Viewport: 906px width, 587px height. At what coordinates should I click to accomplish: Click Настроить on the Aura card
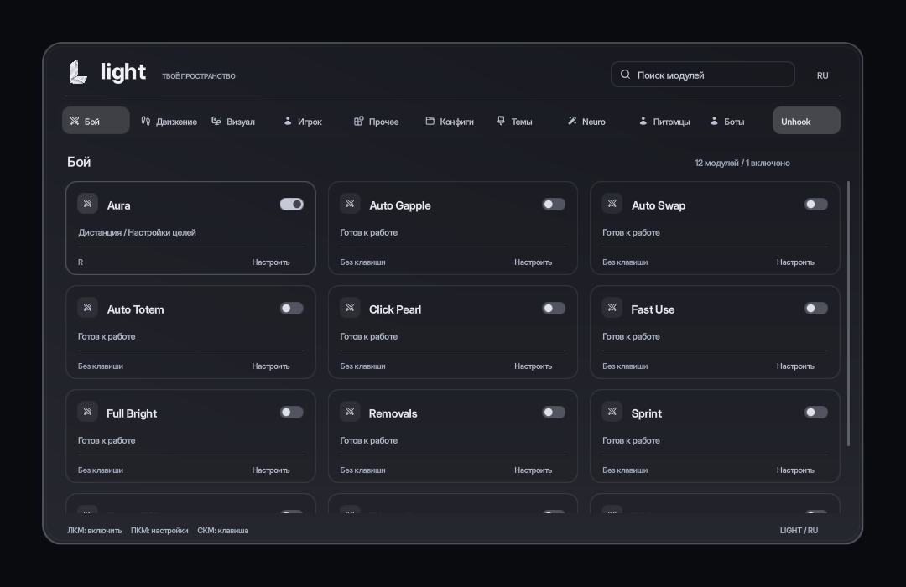pos(271,262)
